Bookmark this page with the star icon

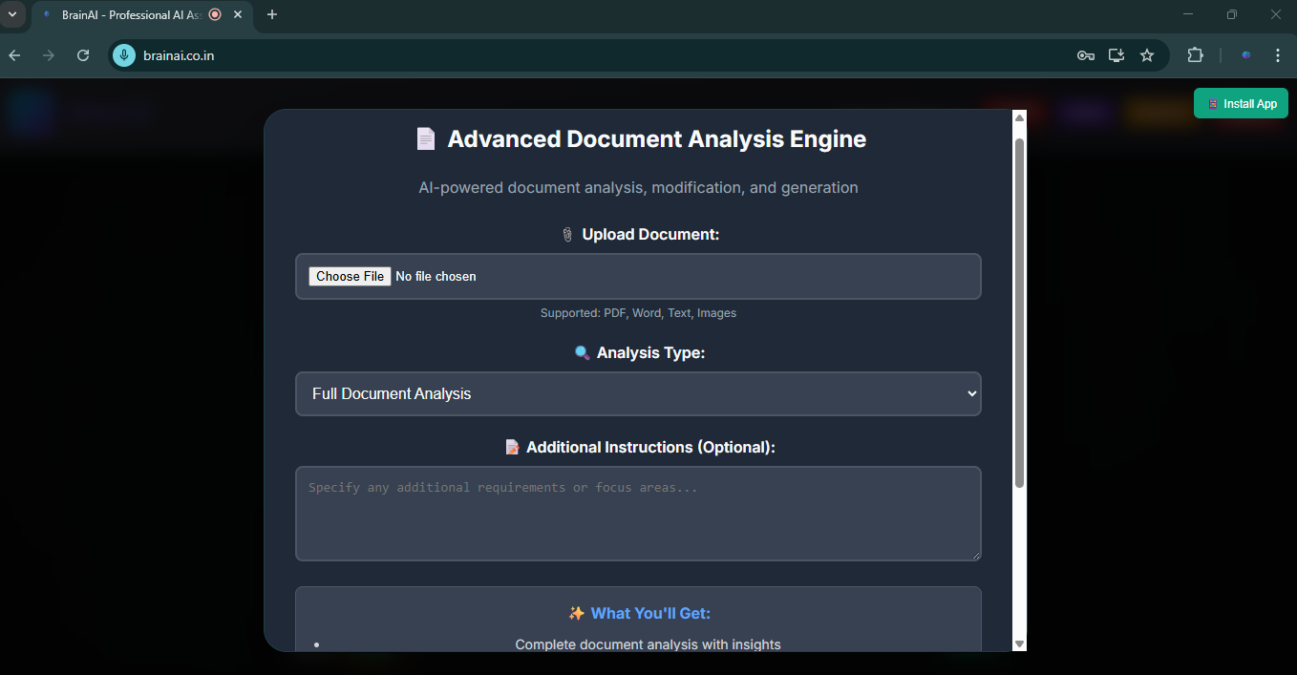tap(1147, 55)
